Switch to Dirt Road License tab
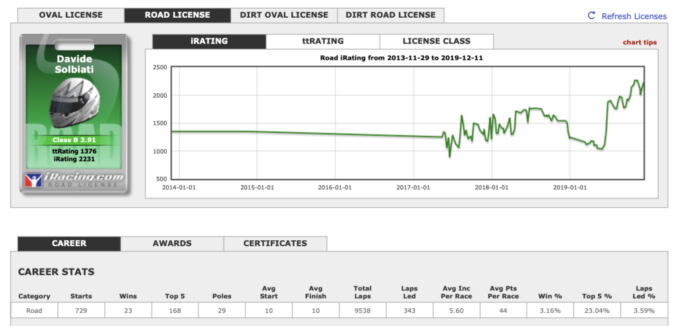Screen dimensions: 675x326 tap(390, 15)
